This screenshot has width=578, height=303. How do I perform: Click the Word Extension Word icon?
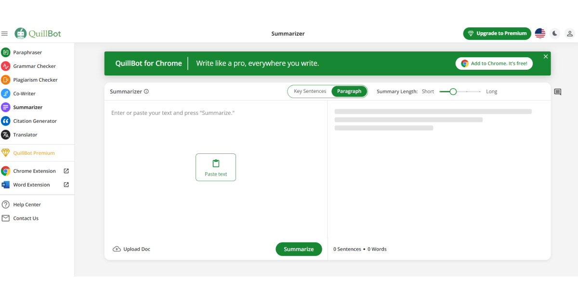(6, 185)
